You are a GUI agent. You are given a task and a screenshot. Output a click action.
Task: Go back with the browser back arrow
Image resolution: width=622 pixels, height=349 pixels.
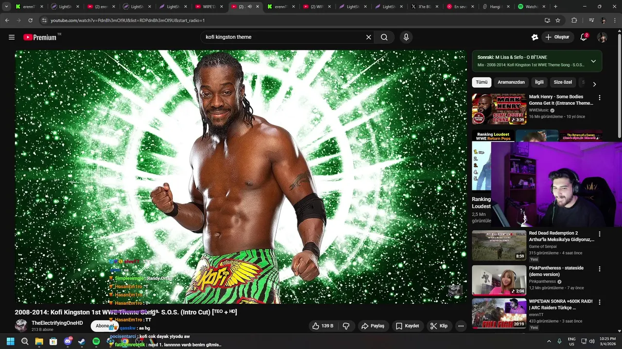[x=7, y=20]
